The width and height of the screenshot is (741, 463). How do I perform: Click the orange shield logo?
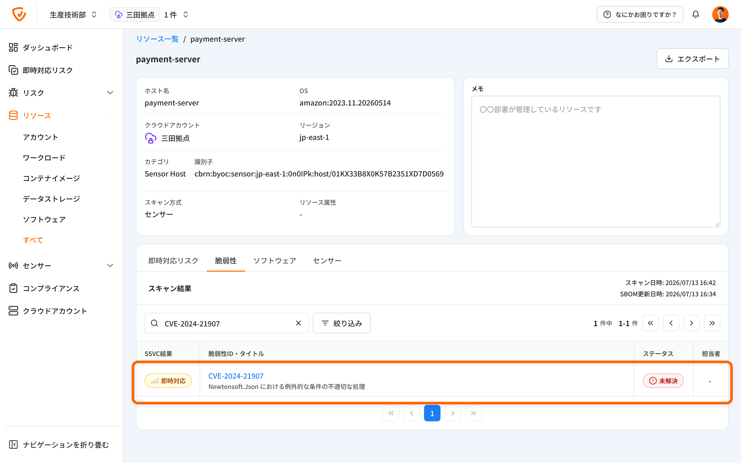pos(19,14)
